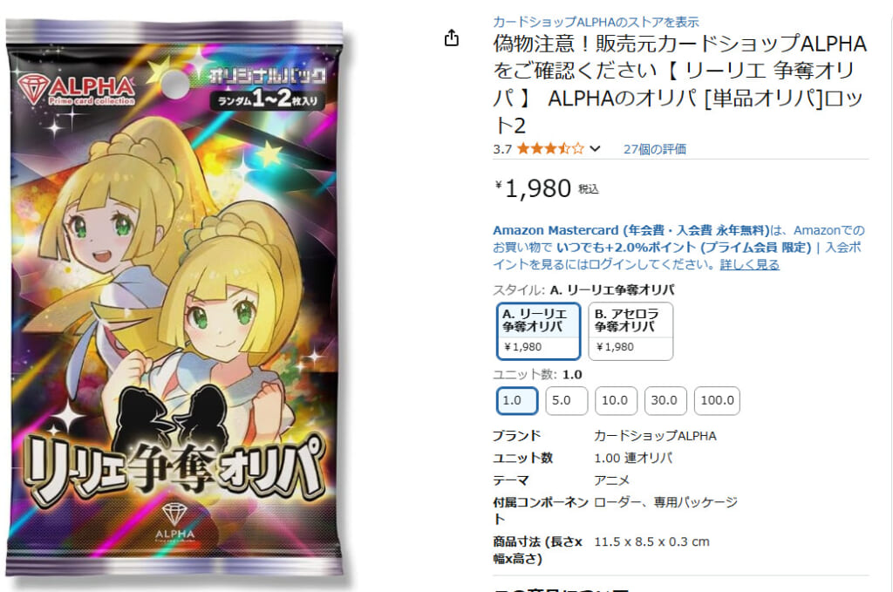
Task: Choose unit count 1.0
Action: (x=517, y=401)
